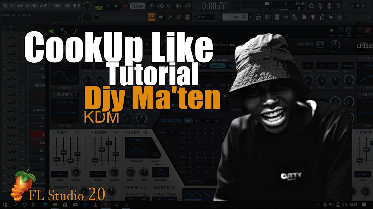
Task: Click the MOD1 circle icon
Action: tap(115, 132)
